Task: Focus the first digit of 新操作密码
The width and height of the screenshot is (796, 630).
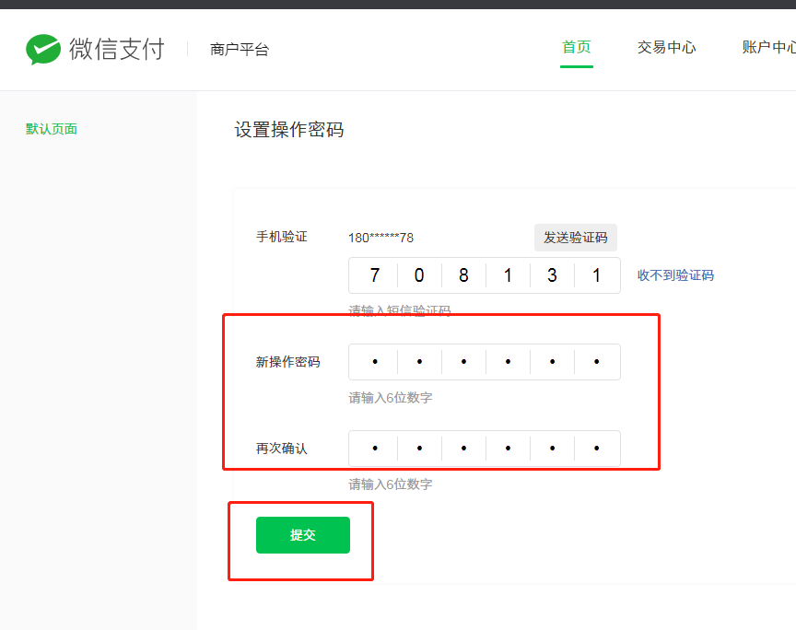Action: click(x=375, y=362)
